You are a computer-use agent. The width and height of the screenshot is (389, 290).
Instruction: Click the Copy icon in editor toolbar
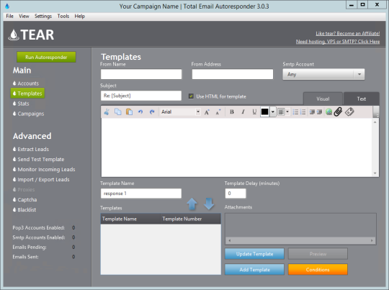118,112
